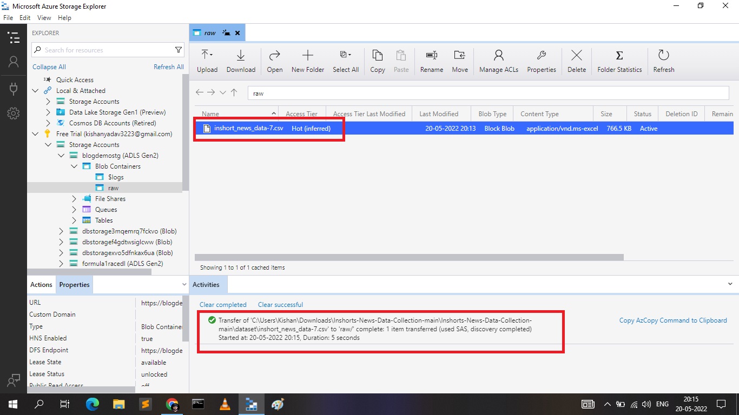Image resolution: width=739 pixels, height=415 pixels.
Task: Click the filter icon in search box
Action: (179, 50)
